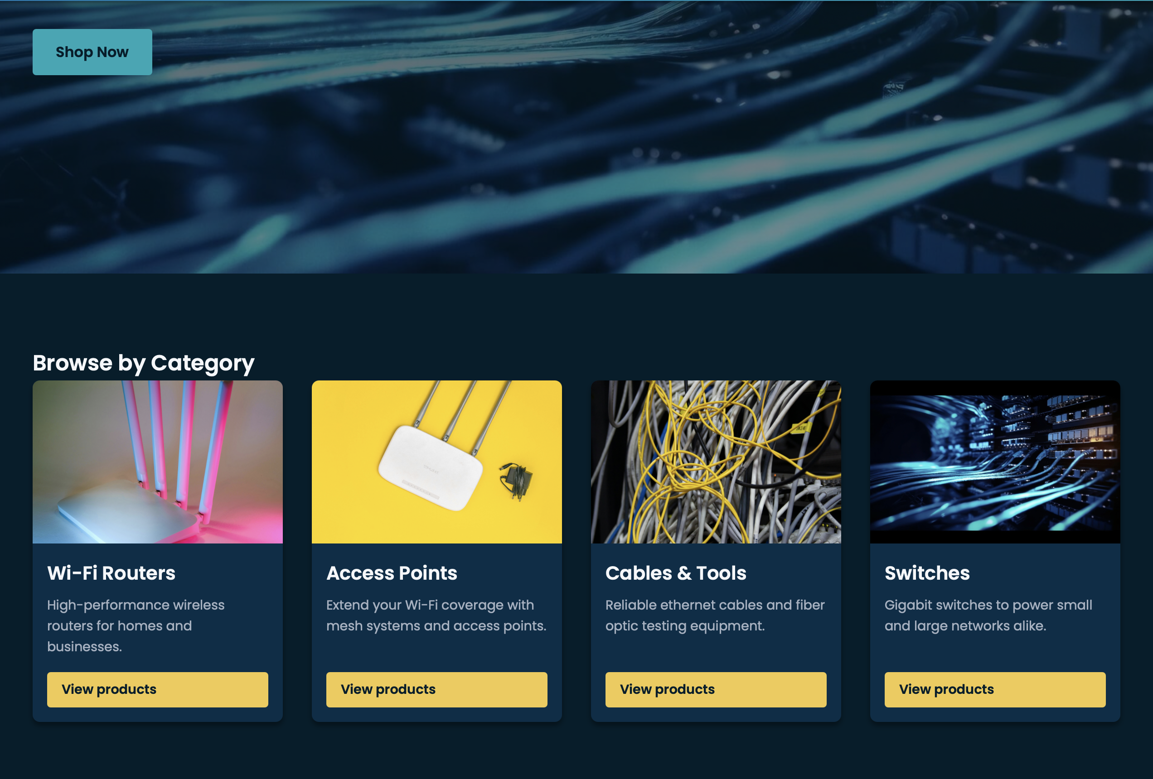Select the Access Points heading
The width and height of the screenshot is (1153, 779).
[x=392, y=573]
